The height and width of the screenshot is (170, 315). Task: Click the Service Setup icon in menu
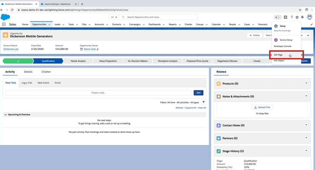click(x=276, y=40)
